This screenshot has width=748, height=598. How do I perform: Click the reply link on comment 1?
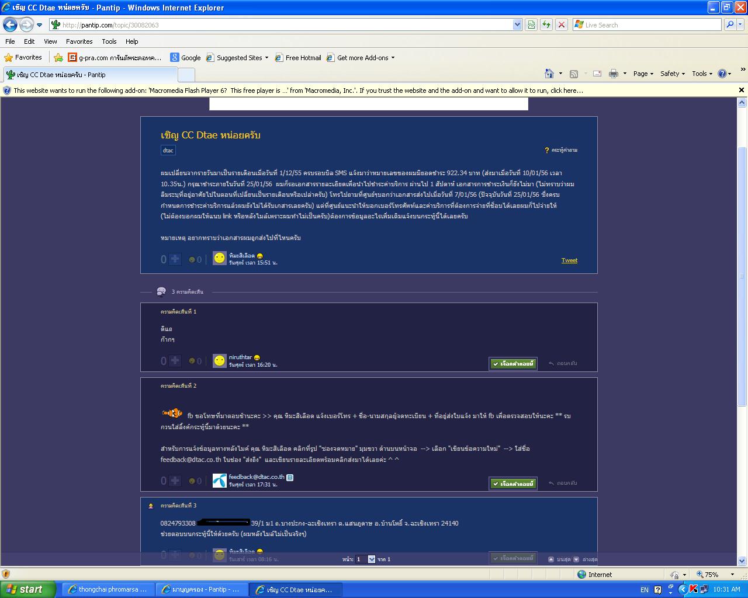(x=563, y=363)
